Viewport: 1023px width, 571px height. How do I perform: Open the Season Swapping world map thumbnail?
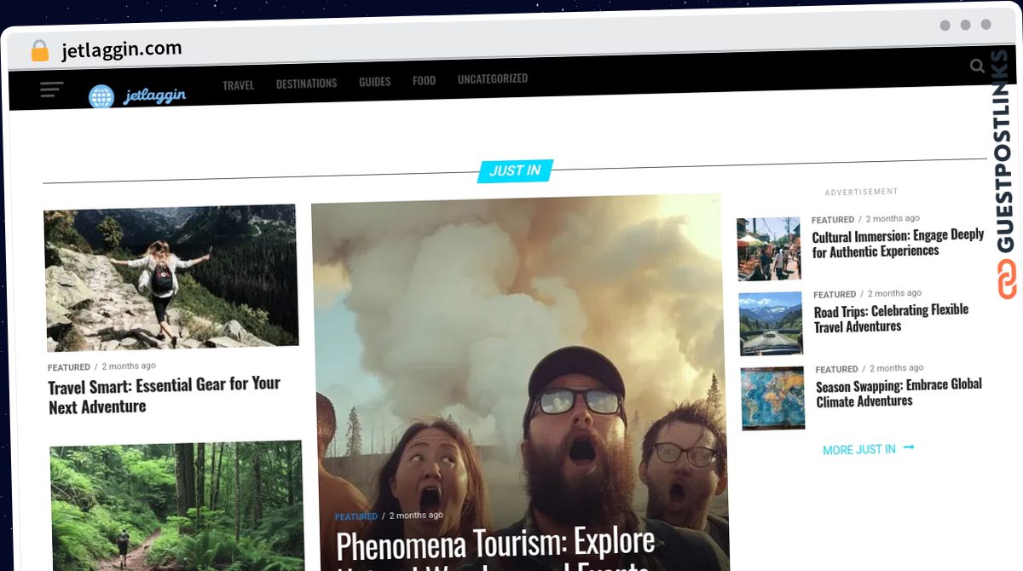(x=772, y=399)
